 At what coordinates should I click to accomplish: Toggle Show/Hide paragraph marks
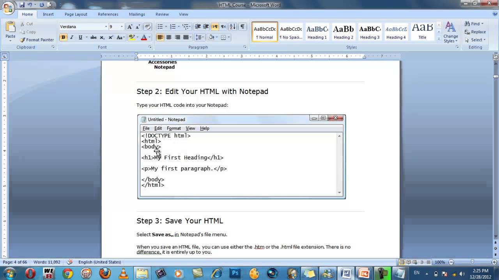(x=242, y=27)
